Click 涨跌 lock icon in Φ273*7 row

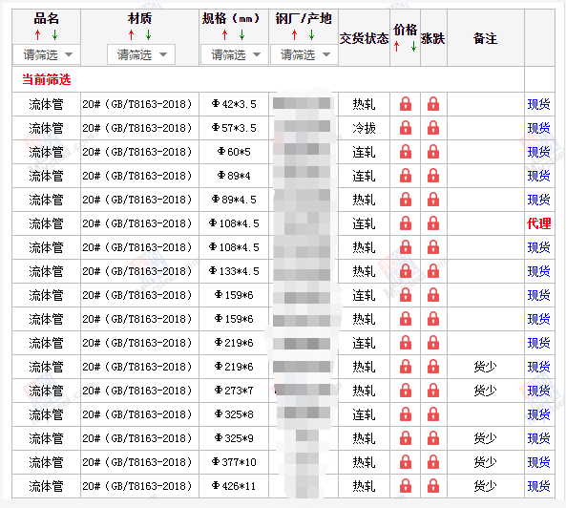pos(433,391)
